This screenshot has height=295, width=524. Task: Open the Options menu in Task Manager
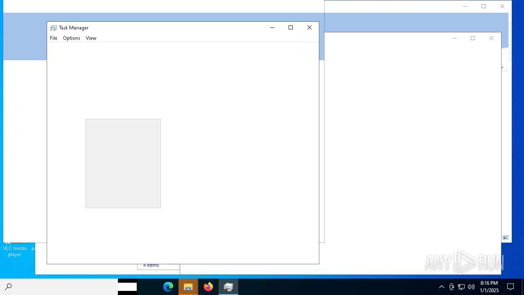(x=72, y=38)
